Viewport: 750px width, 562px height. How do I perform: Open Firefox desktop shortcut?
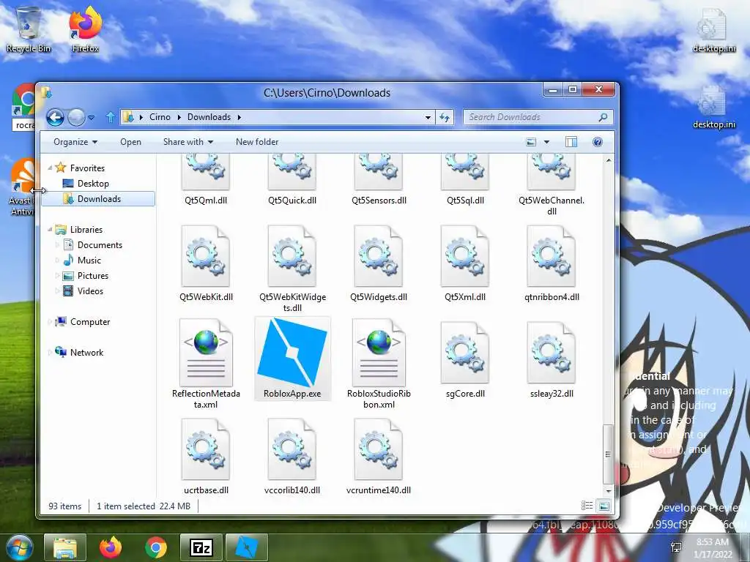tap(86, 30)
